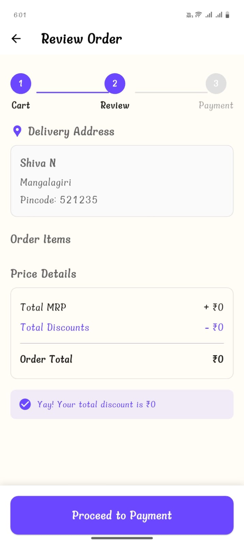Tap the back arrow icon
This screenshot has width=244, height=545.
pyautogui.click(x=16, y=38)
